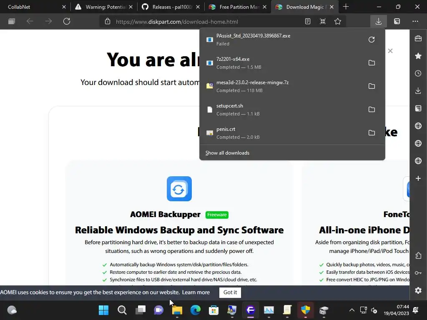Open clock and date 07:44
The image size is (427, 320).
[396, 310]
